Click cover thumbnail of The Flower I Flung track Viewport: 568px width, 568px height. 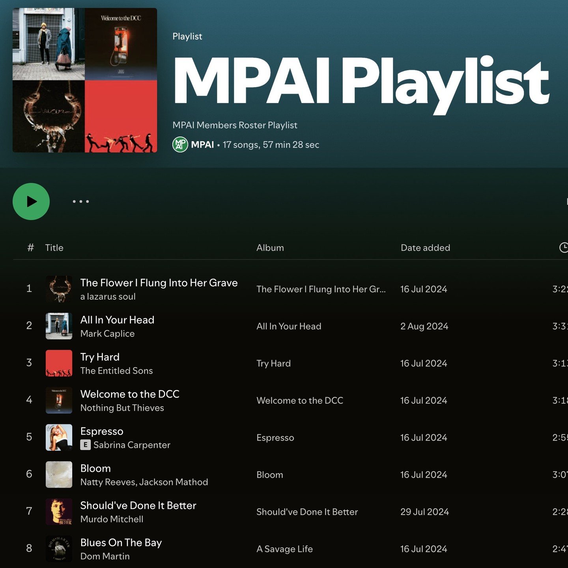pyautogui.click(x=59, y=289)
